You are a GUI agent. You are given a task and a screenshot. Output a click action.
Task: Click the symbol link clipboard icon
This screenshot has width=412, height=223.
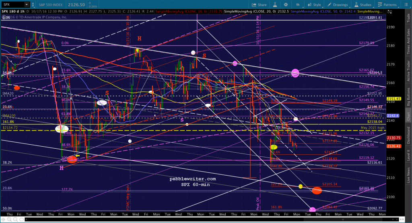coord(33,4)
